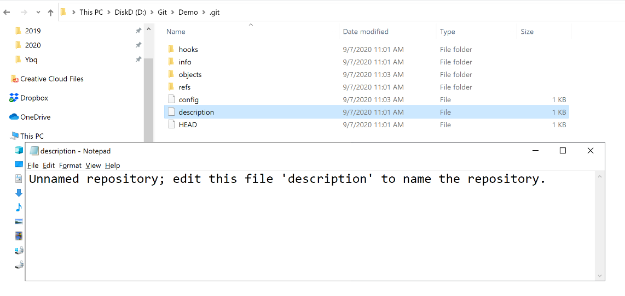Select the config file icon
The height and width of the screenshot is (296, 625).
(171, 99)
